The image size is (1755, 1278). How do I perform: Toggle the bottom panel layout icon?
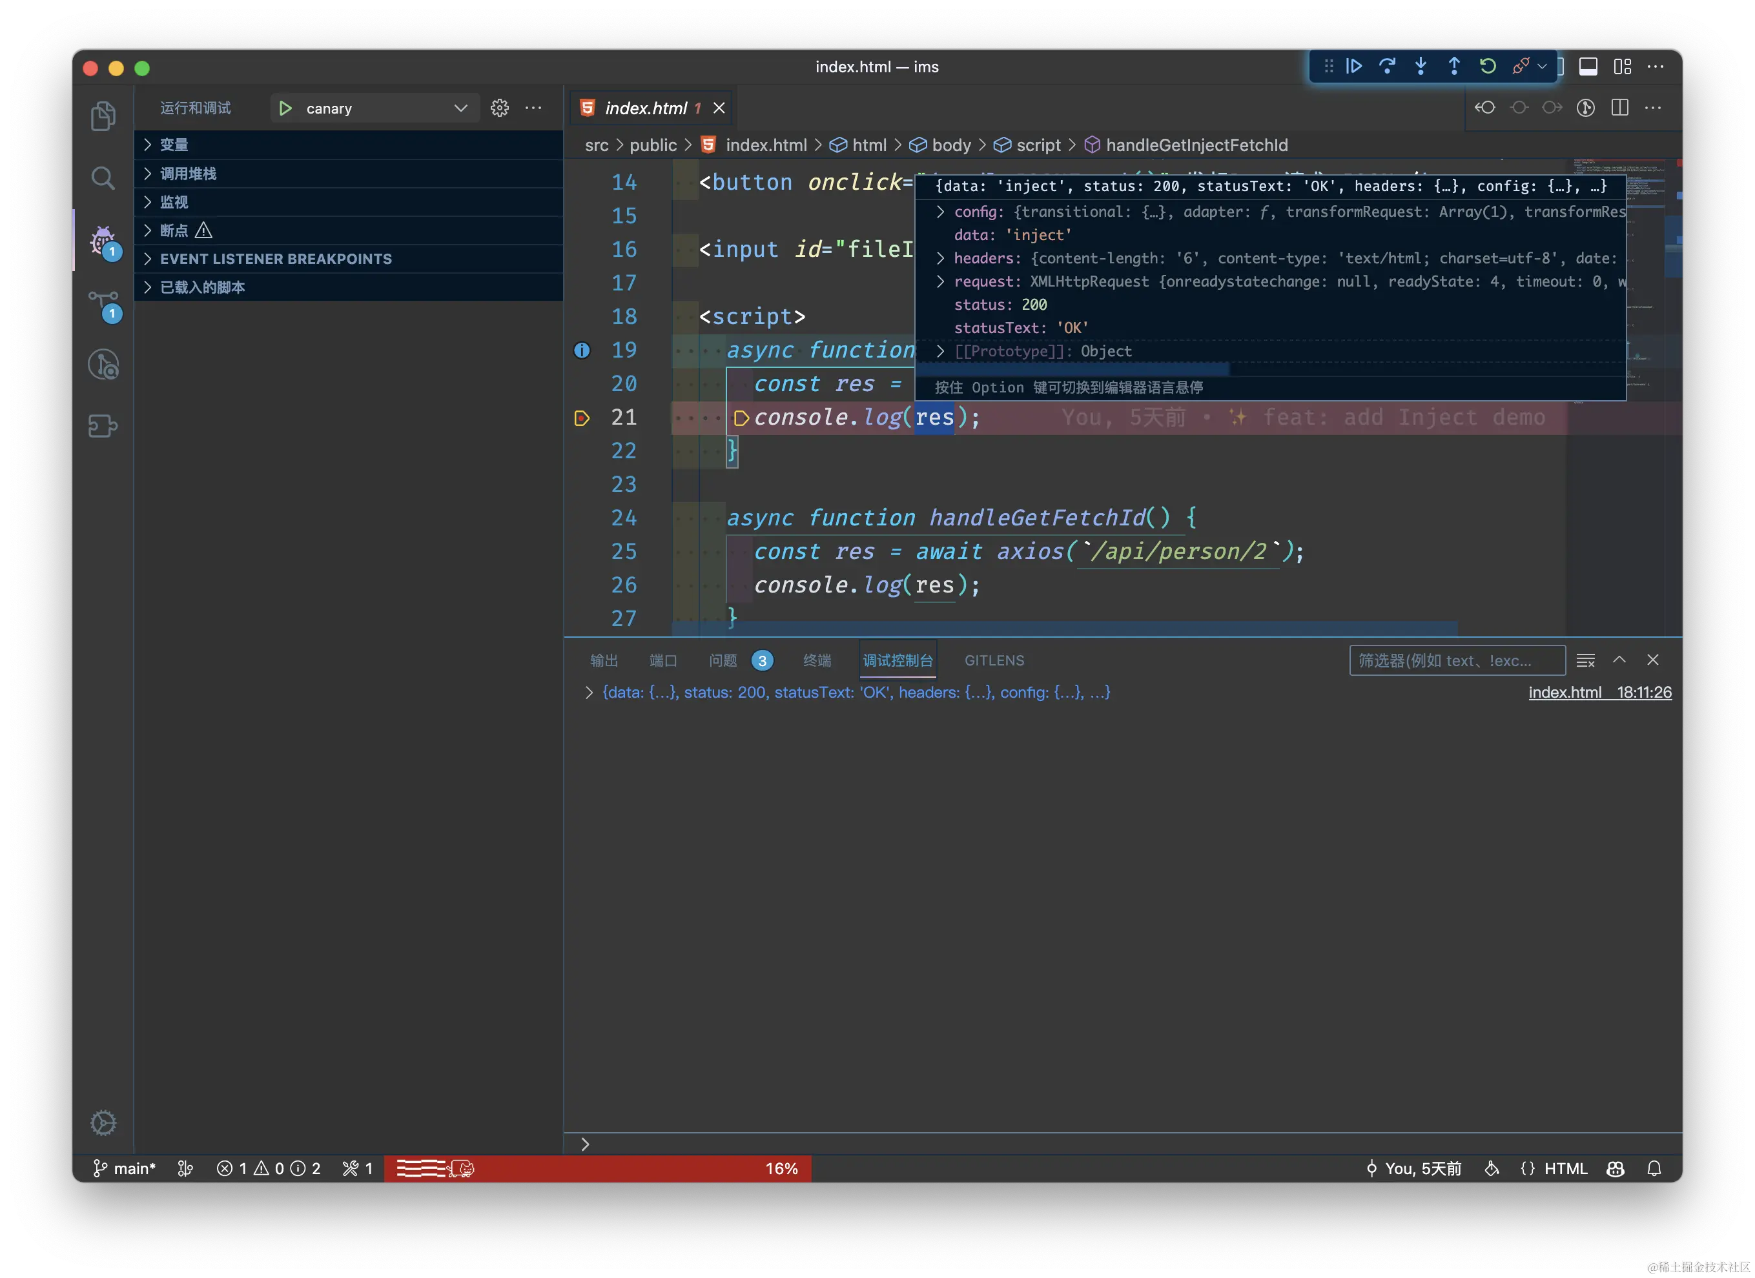pyautogui.click(x=1588, y=66)
